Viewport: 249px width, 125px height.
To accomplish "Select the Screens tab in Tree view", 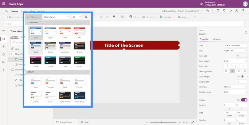I will [14, 37].
